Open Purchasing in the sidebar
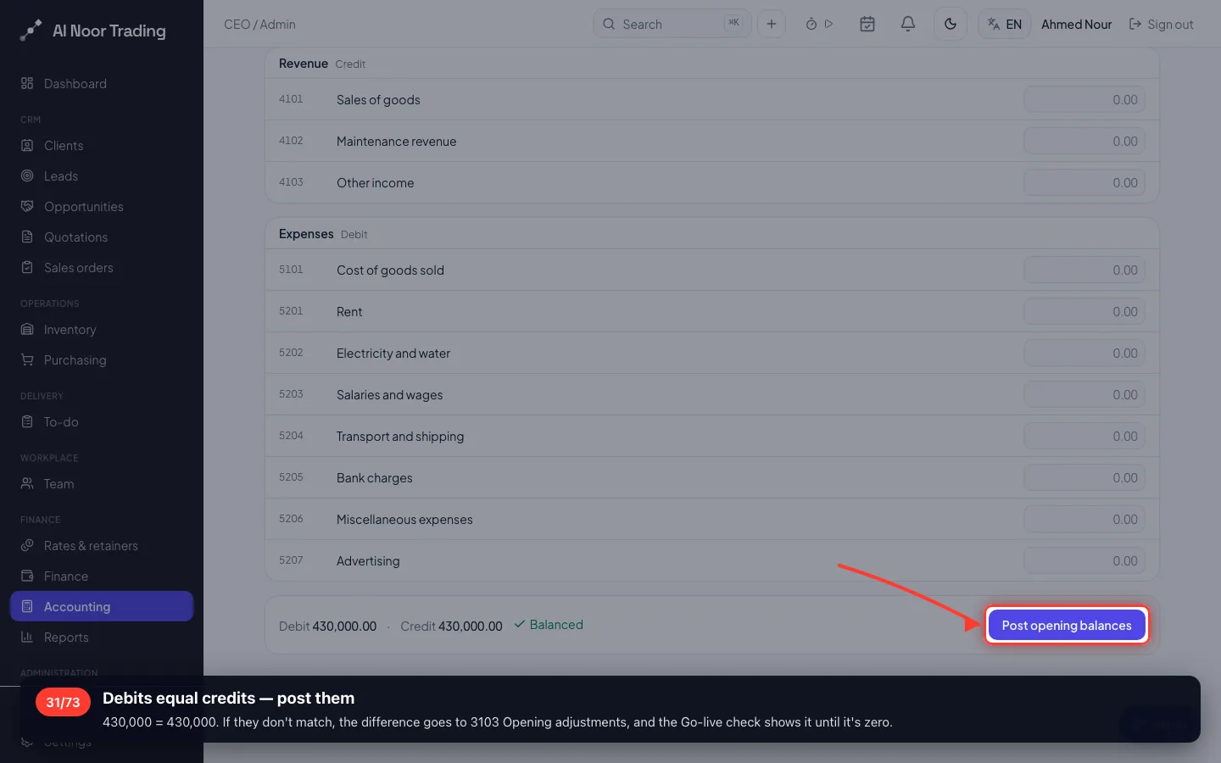This screenshot has height=763, width=1221. 102,359
